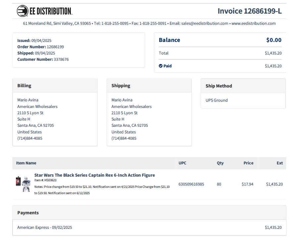Select telephone number 1-818-255-0095
This screenshot has width=293, height=242.
click(x=115, y=23)
